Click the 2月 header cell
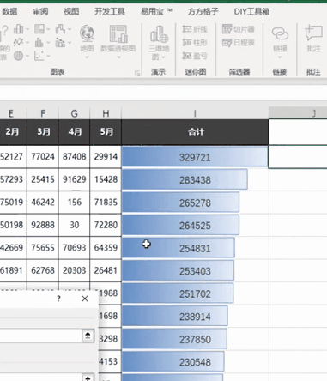 coord(13,132)
